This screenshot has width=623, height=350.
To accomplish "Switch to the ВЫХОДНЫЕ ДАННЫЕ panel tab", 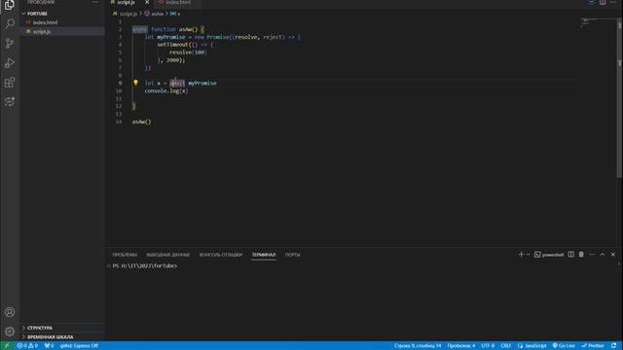I will click(168, 255).
